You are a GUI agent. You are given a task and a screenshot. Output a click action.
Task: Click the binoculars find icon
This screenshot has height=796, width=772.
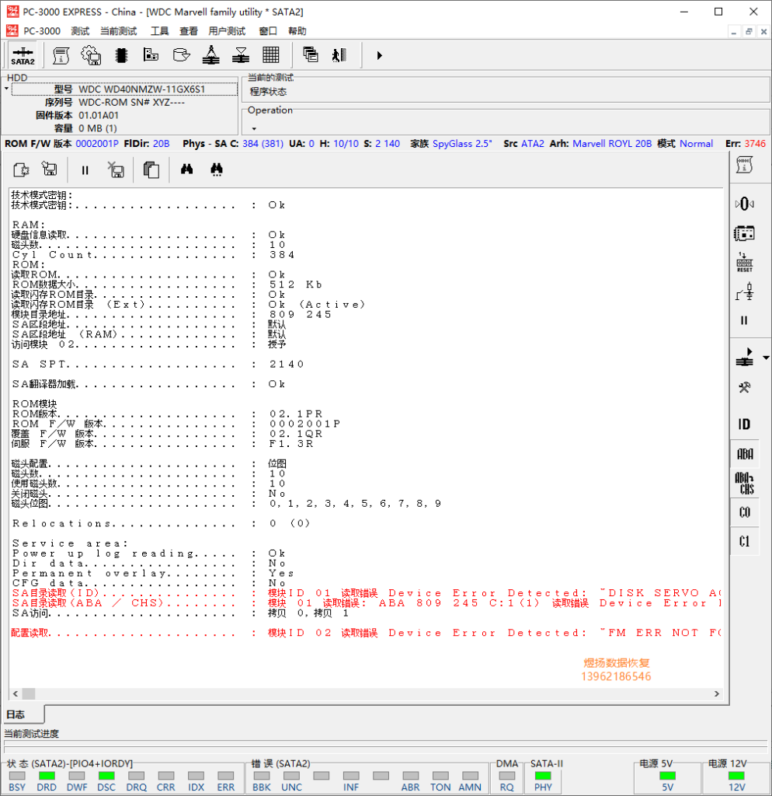point(186,169)
